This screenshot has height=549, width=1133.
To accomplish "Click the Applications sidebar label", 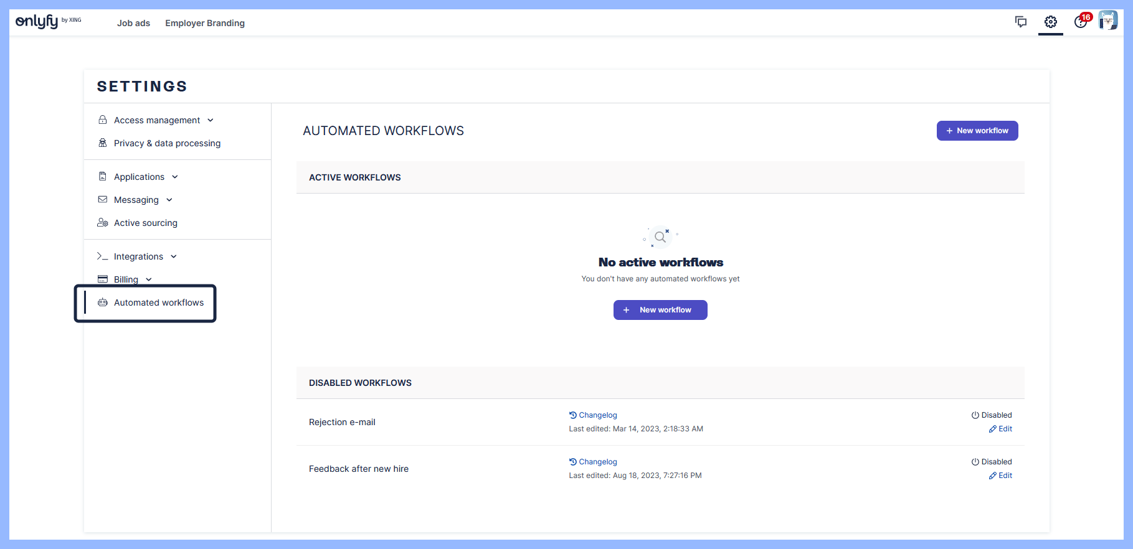I will click(x=139, y=177).
